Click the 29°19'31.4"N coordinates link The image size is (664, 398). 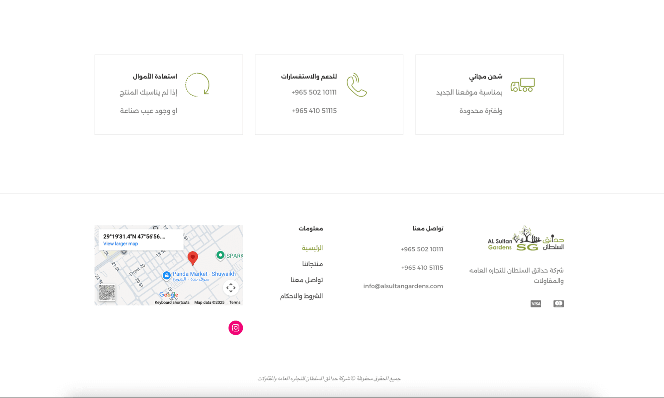tap(134, 236)
